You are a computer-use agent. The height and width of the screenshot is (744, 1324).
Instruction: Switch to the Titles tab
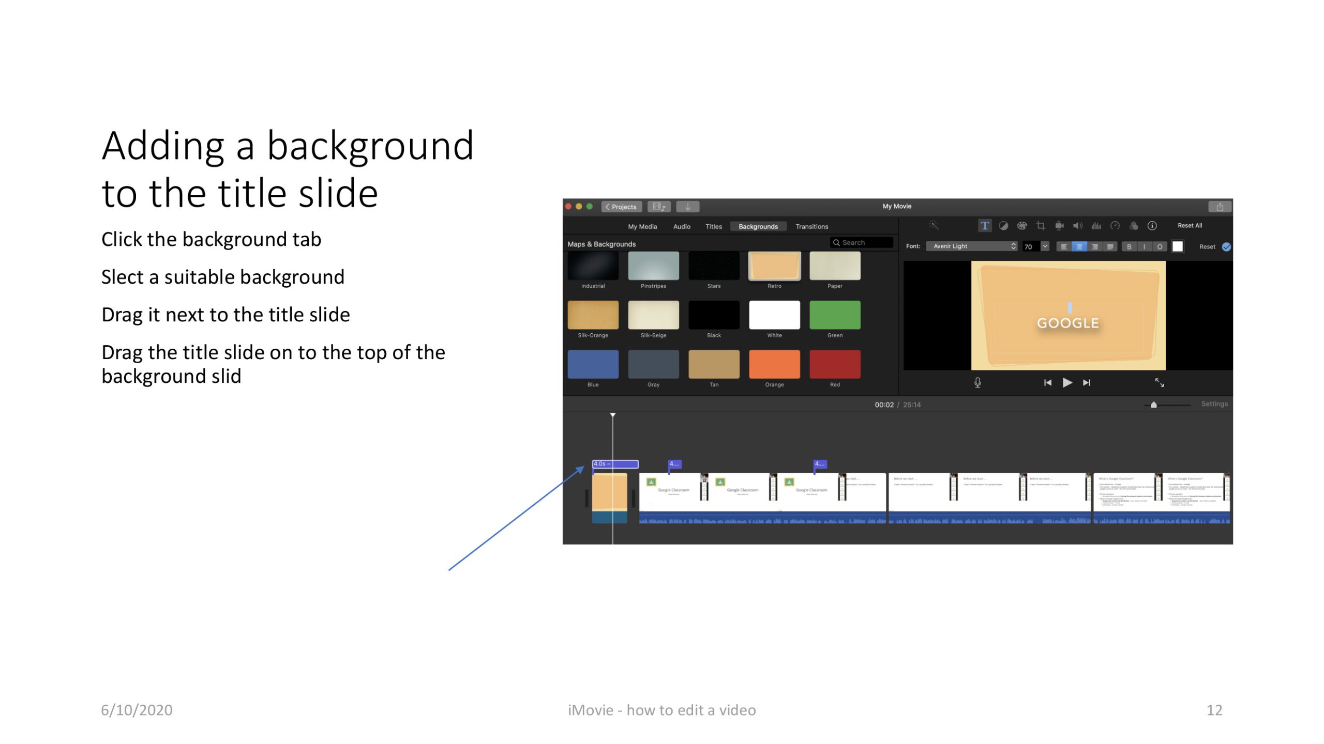pos(713,227)
